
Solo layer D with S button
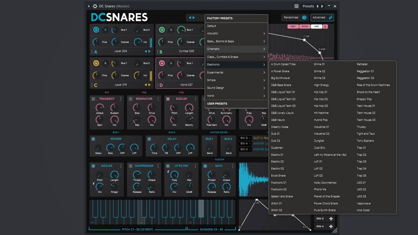tap(171, 63)
